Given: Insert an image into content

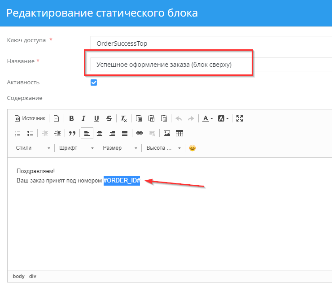Looking at the screenshot, I should [x=167, y=133].
